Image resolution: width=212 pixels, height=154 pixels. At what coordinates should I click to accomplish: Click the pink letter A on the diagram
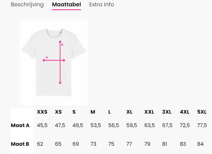pyautogui.click(x=47, y=57)
